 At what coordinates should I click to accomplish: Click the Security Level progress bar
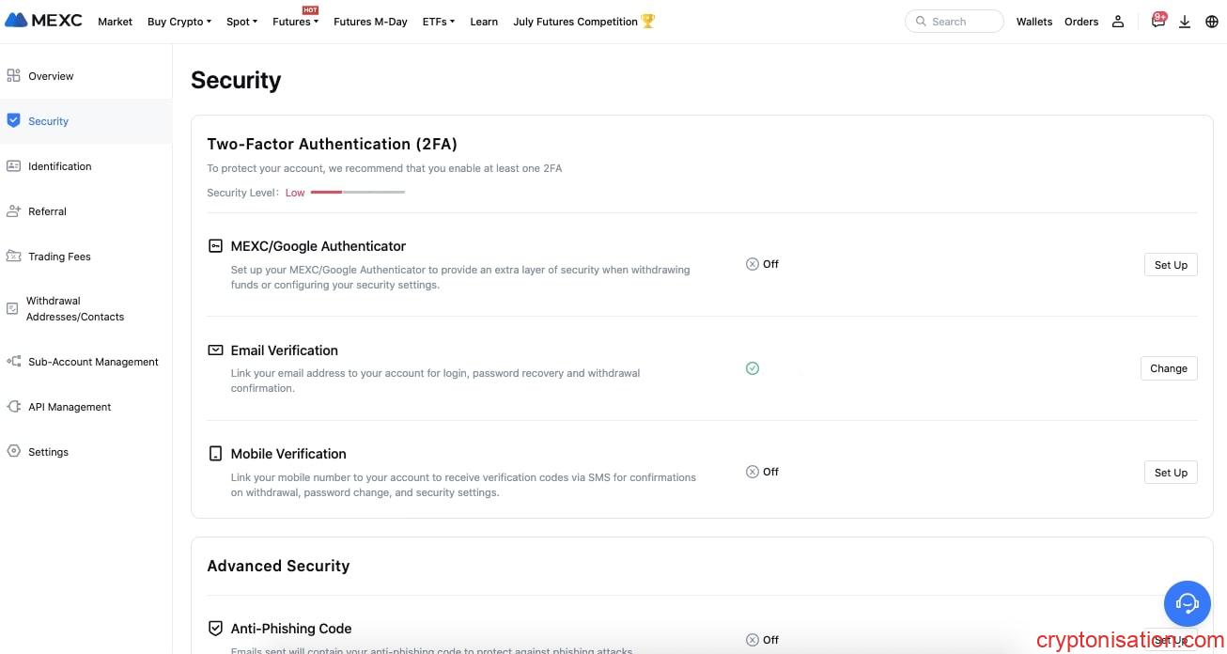(x=357, y=193)
